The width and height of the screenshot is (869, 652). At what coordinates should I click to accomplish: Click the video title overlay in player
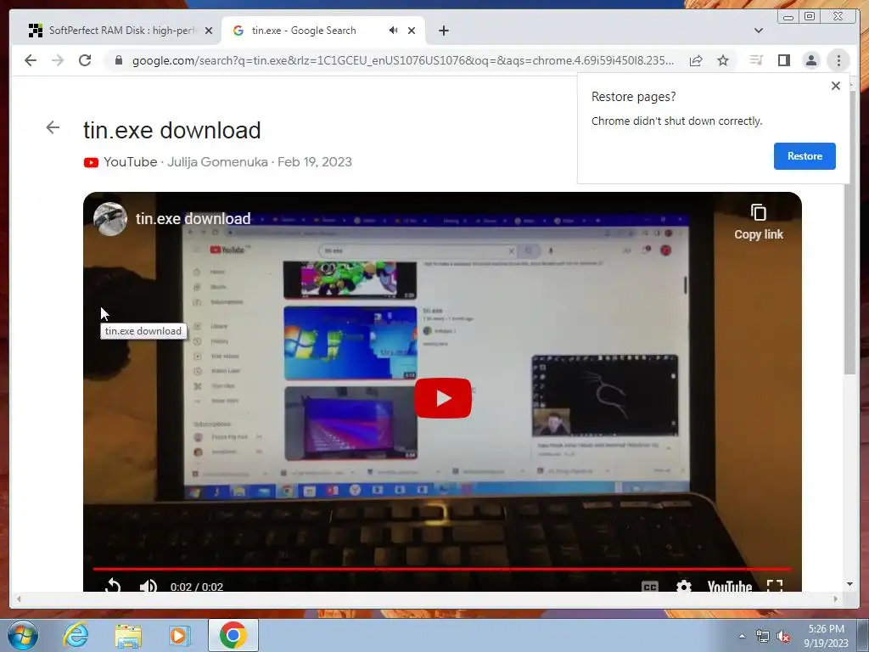[193, 219]
